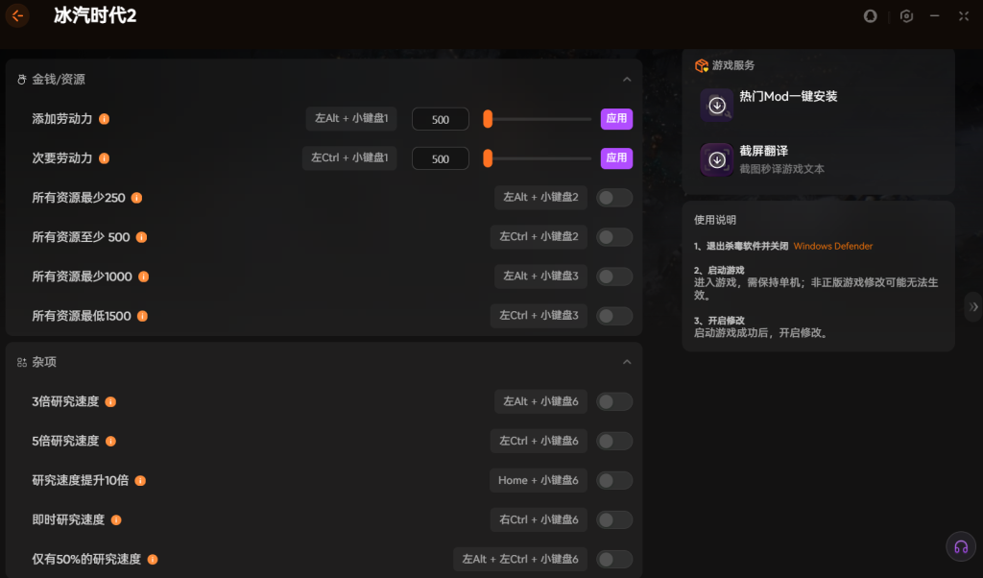Click the info icon beside 即时研究速度
The image size is (983, 578).
click(116, 520)
